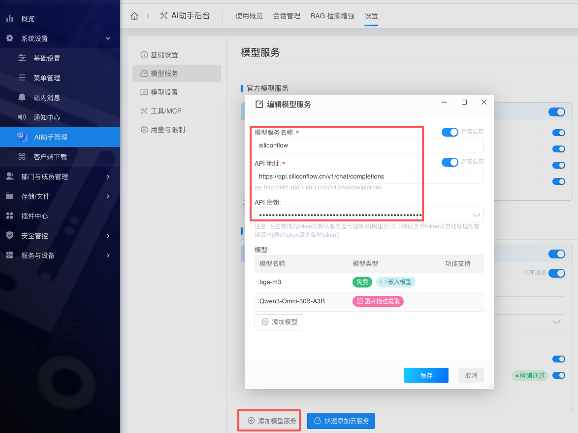The image size is (578, 433).
Task: Toggle the enable switch beside service name
Action: click(450, 132)
